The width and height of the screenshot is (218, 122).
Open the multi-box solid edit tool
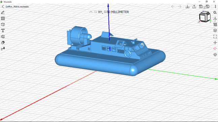pos(3,37)
